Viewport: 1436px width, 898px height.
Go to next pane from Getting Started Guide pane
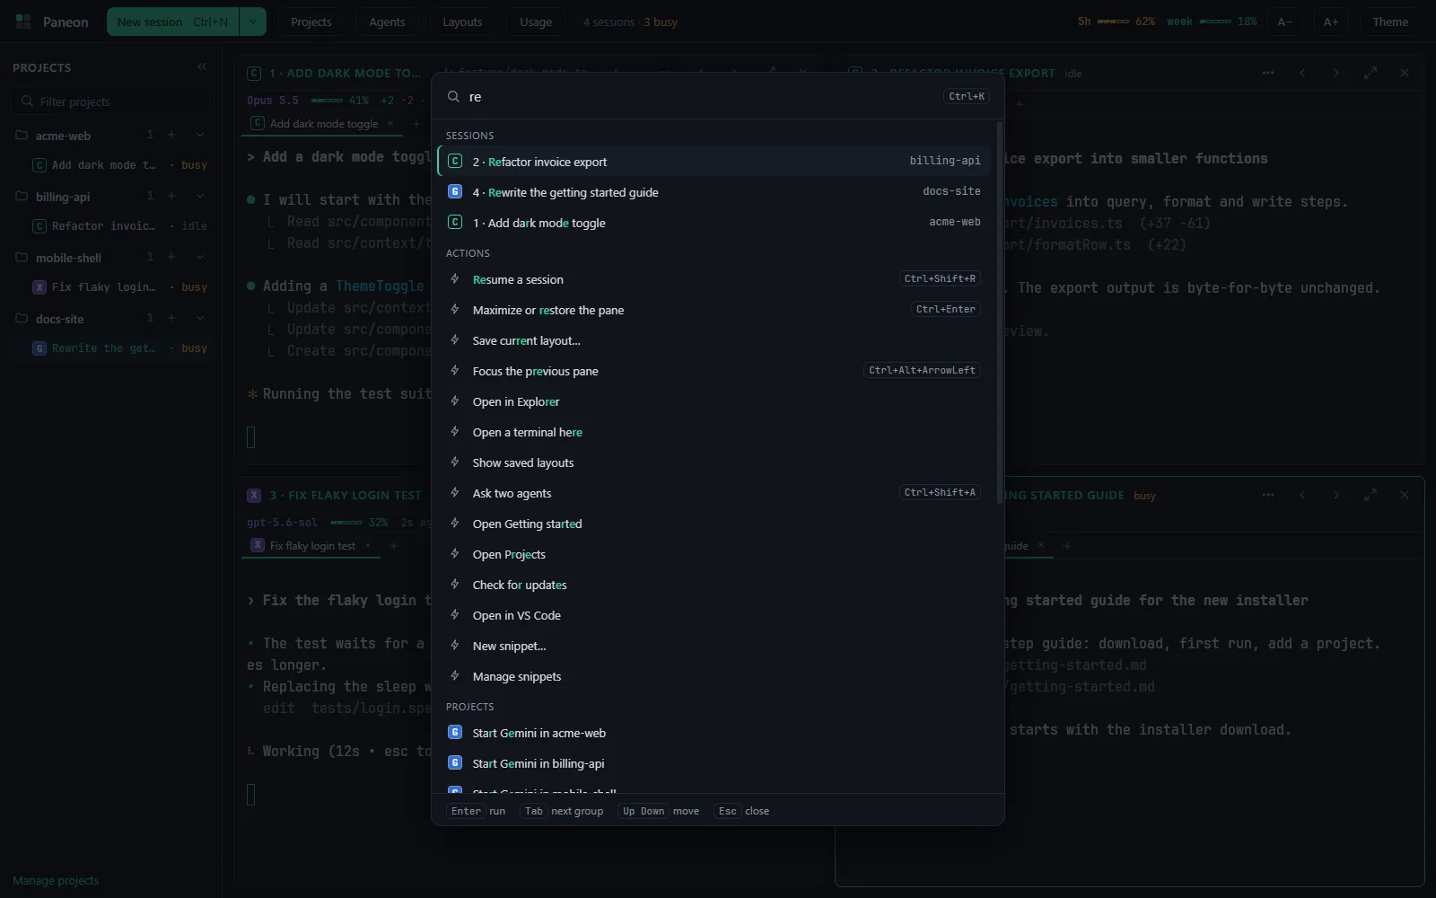1336,495
